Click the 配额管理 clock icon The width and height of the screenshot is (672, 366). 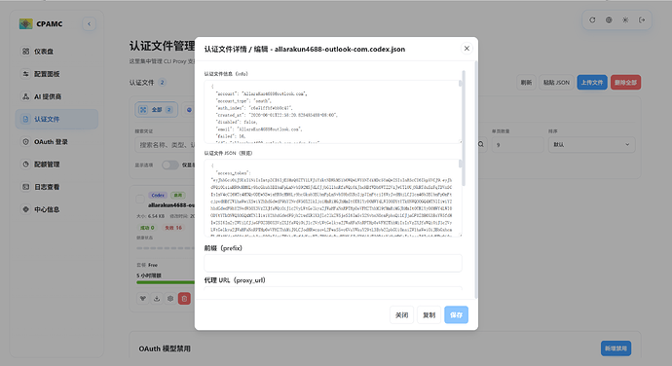click(25, 165)
